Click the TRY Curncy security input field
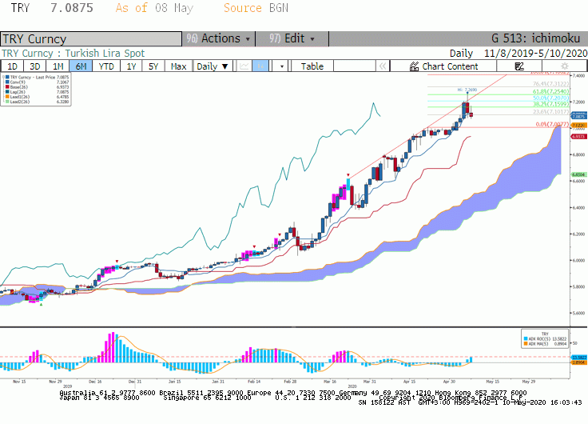The height and width of the screenshot is (424, 588). point(91,38)
